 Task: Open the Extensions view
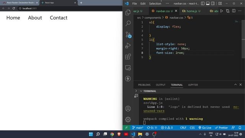[128, 57]
